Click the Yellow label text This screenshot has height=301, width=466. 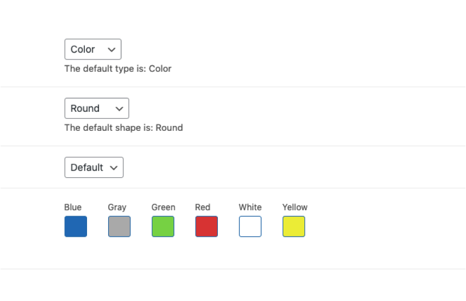click(x=295, y=207)
